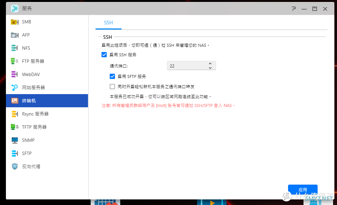Open TFTP 服务器 settings
This screenshot has width=337, height=205.
point(34,127)
